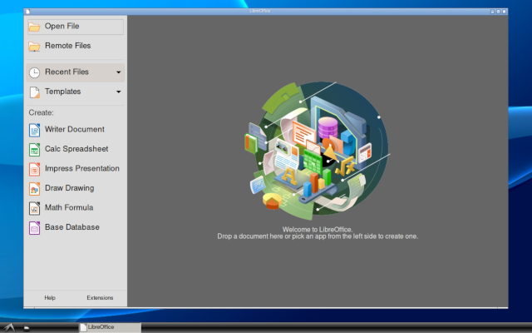Create a new Calc Spreadsheet
This screenshot has width=532, height=333.
(x=76, y=149)
